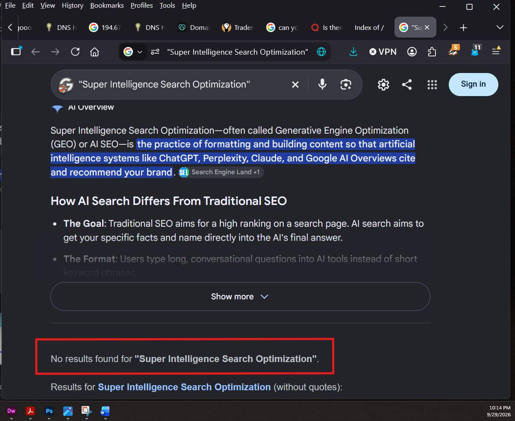
Task: Click the globe icon in address bar
Action: pos(321,52)
